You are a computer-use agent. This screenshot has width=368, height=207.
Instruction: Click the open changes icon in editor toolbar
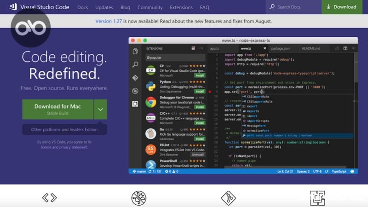tap(337, 48)
